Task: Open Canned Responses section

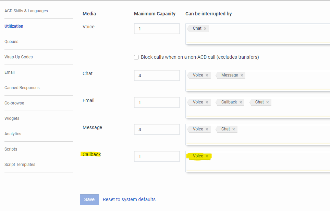Action: [x=22, y=88]
